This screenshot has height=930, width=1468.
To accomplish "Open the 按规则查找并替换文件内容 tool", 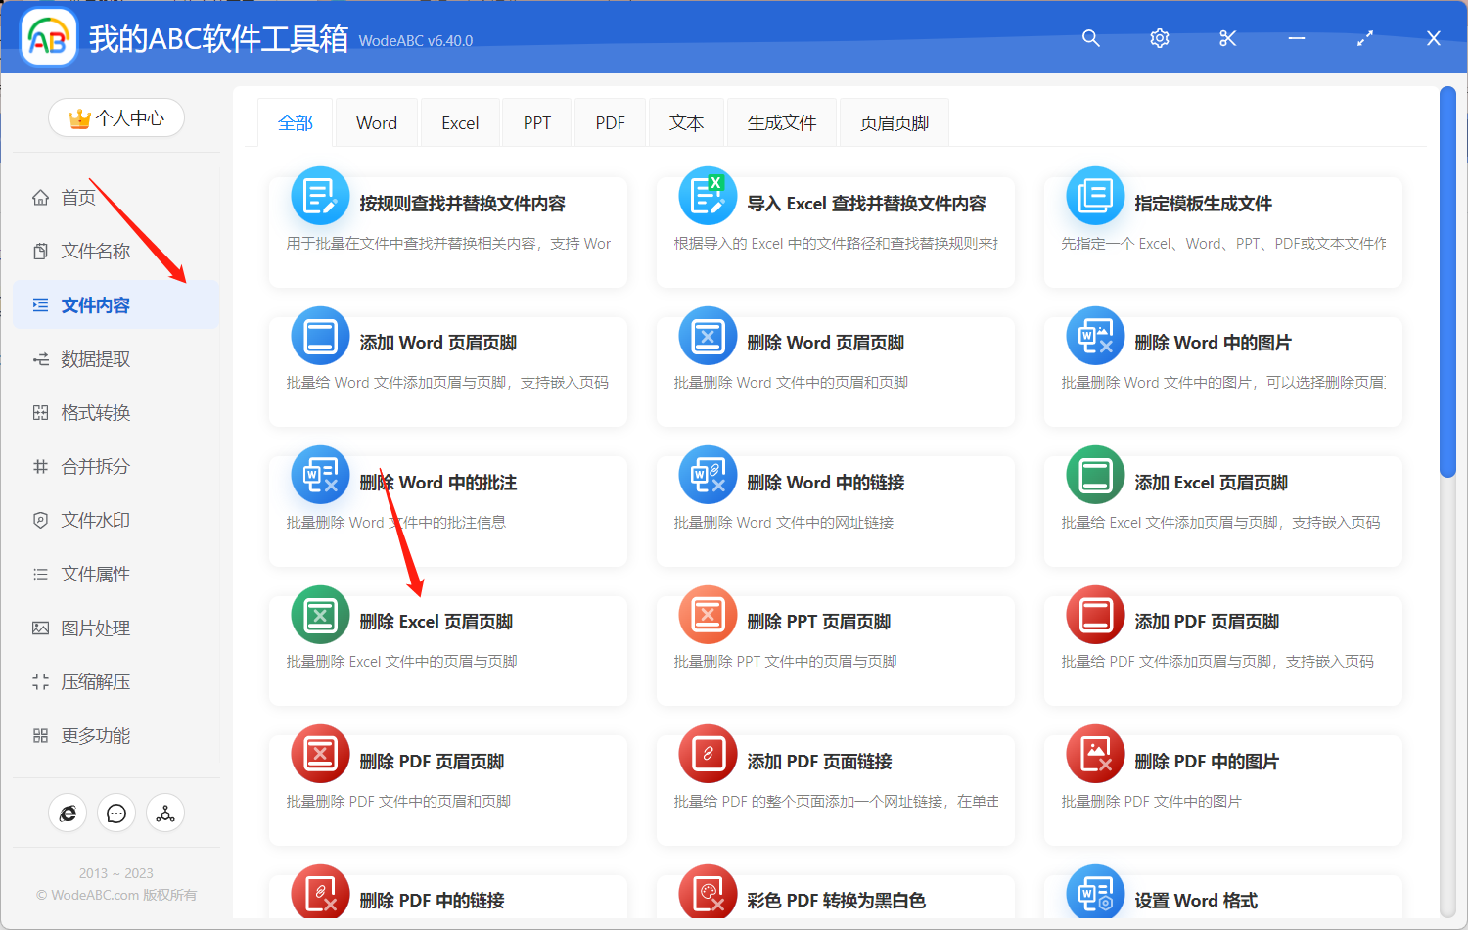I will tap(447, 232).
